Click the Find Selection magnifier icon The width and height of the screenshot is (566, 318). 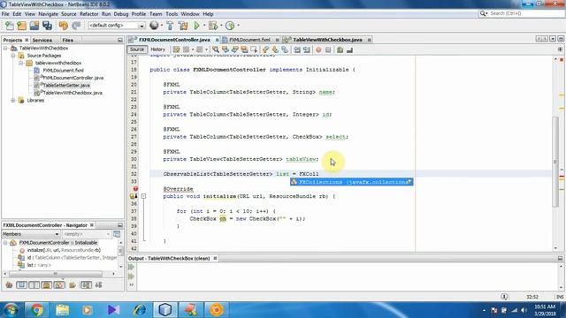(216, 49)
